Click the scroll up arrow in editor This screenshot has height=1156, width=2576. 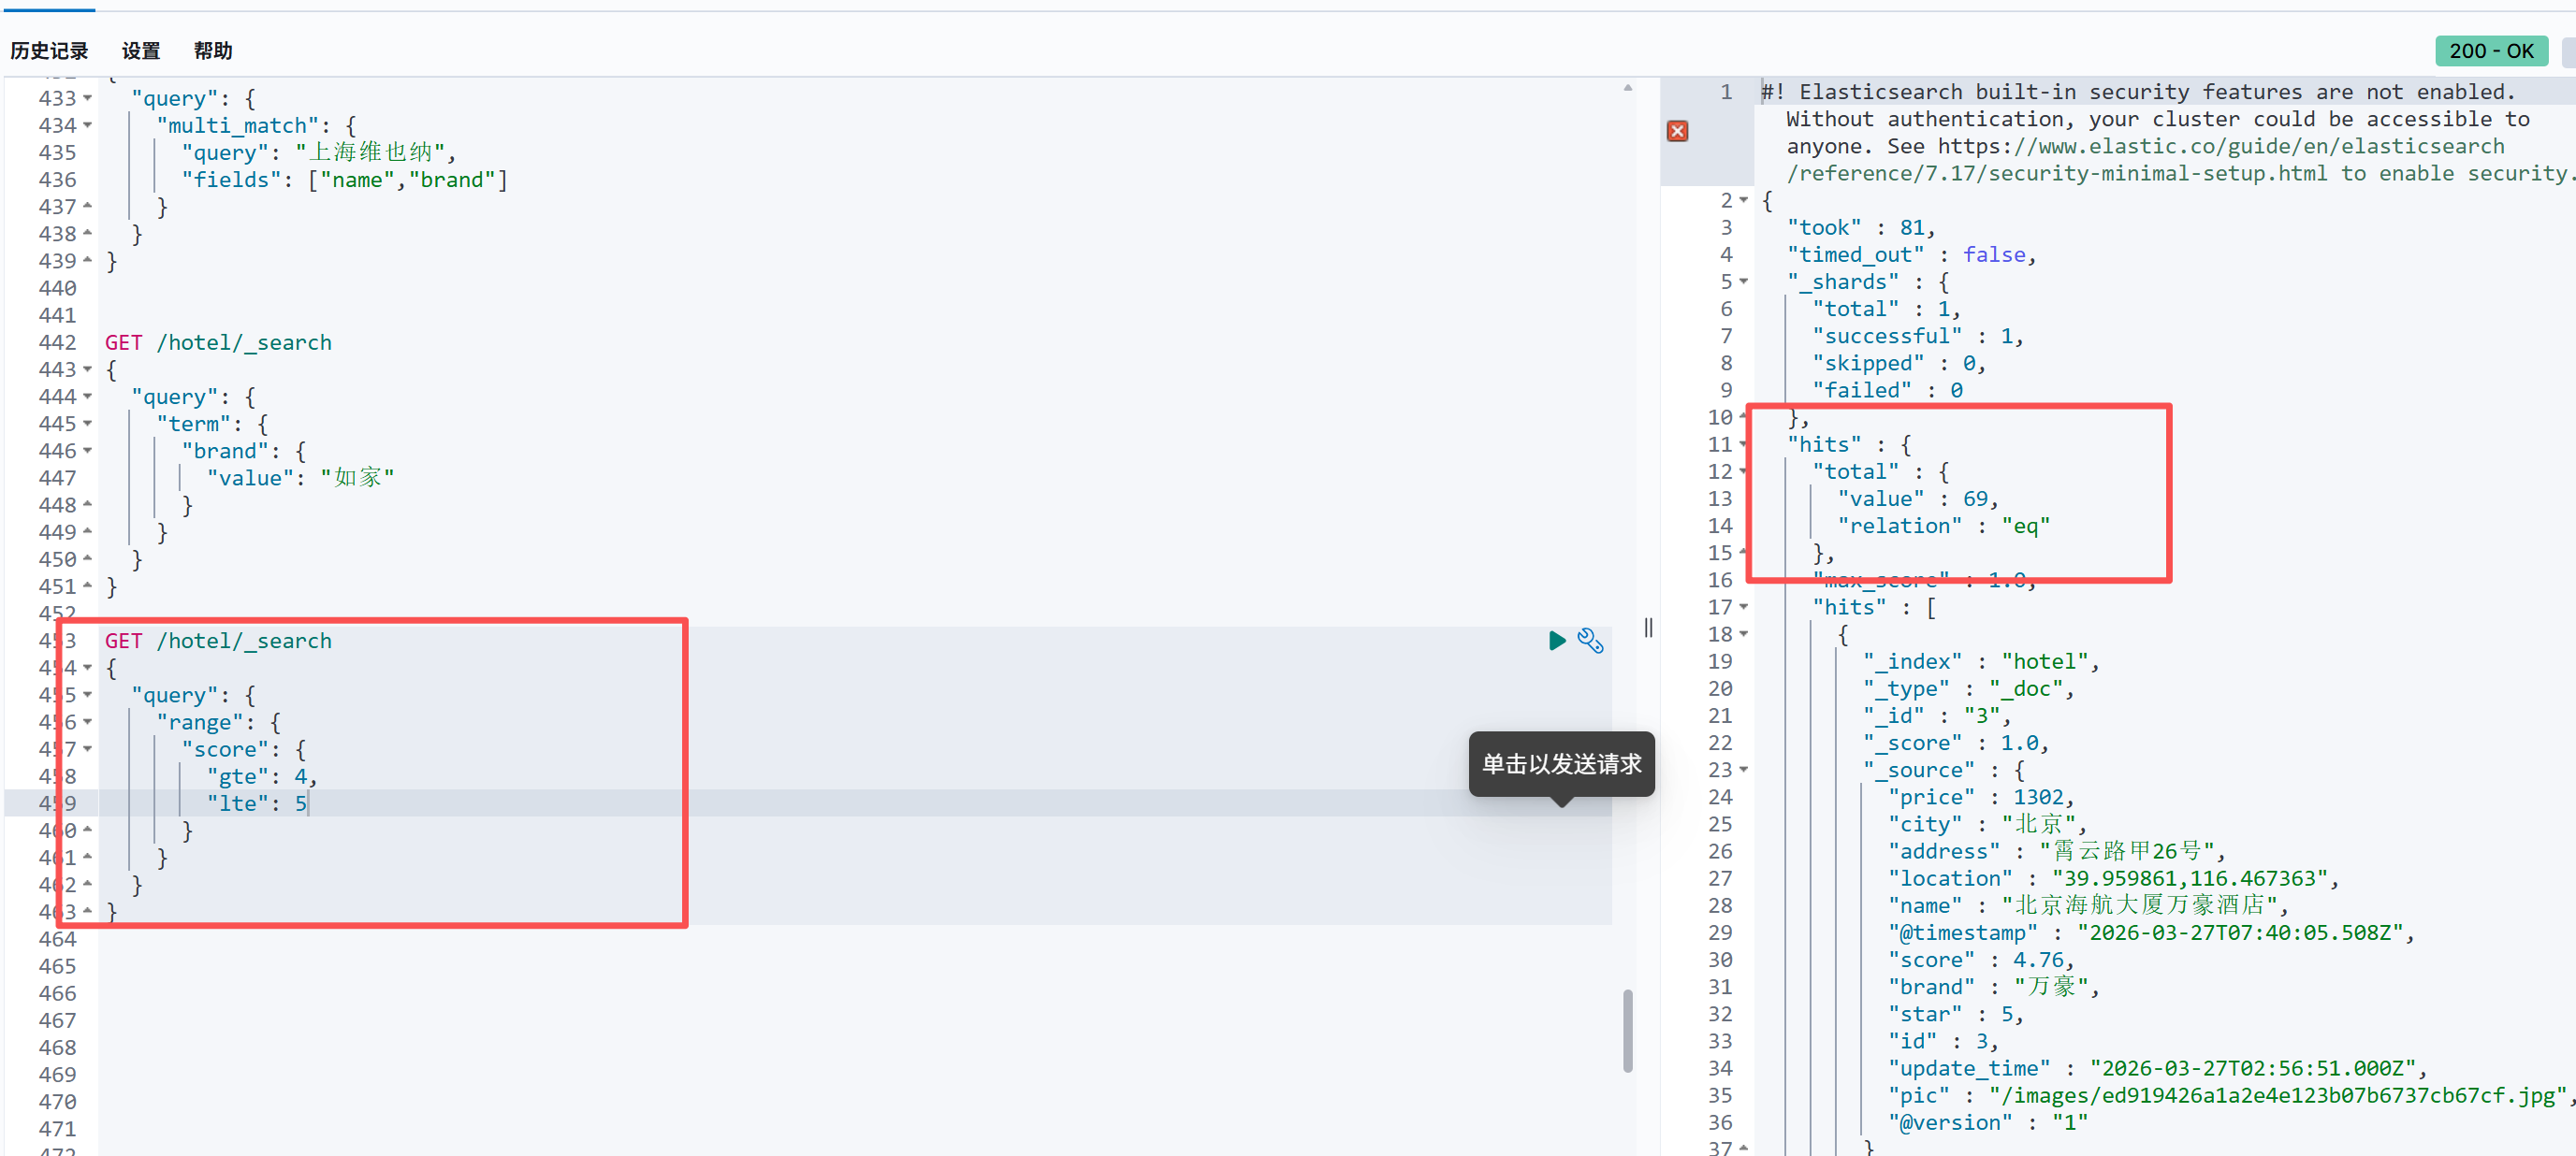1628,89
